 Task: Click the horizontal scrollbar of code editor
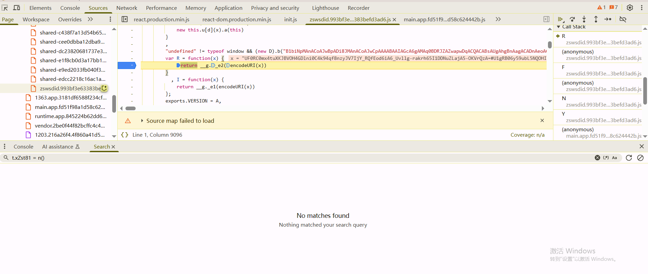(x=131, y=109)
